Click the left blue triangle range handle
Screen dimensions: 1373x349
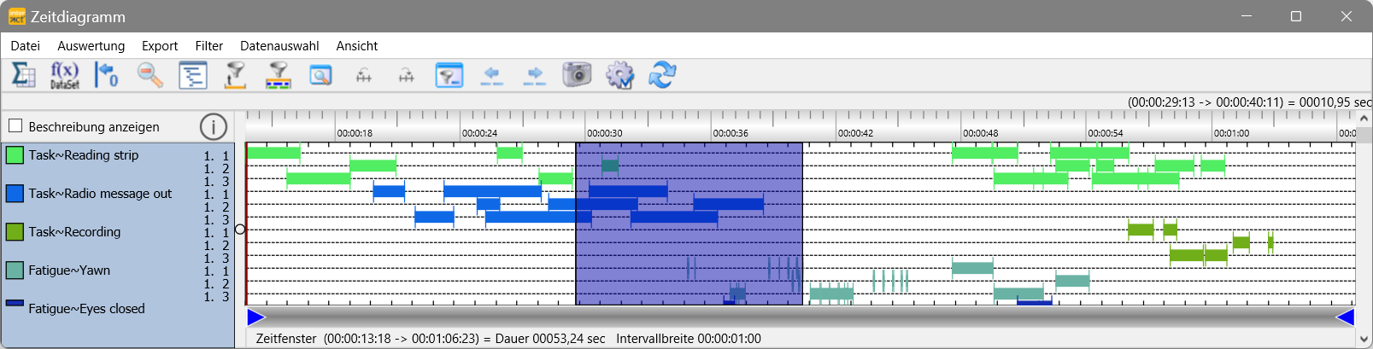255,317
